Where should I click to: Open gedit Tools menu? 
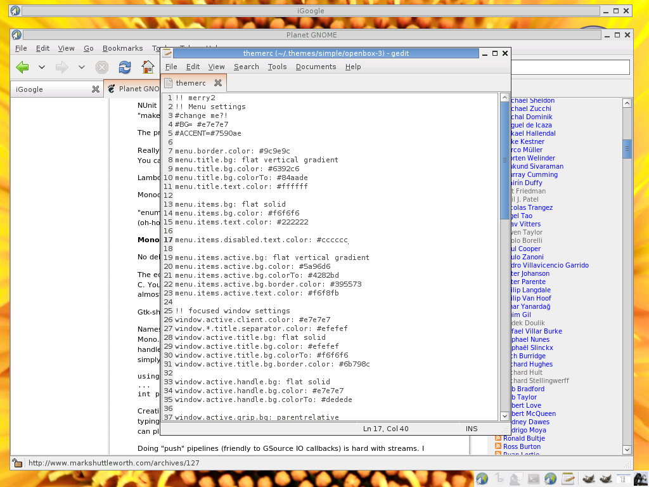[x=277, y=67]
